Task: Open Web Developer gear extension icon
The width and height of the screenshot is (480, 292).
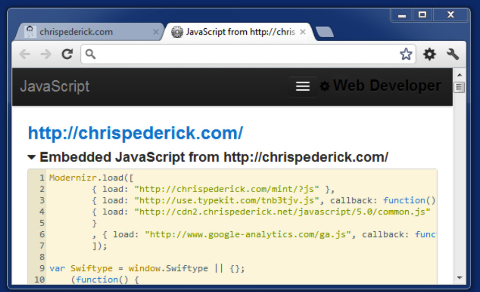Action: (x=430, y=54)
